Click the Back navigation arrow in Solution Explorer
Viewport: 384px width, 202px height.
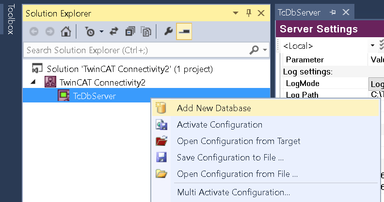[x=34, y=32]
